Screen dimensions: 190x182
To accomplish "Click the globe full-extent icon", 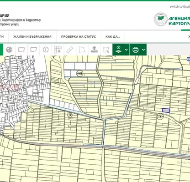I will [x=9, y=50].
